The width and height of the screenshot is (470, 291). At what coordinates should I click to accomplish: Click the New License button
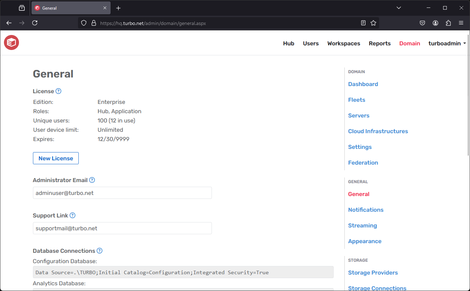[x=55, y=158]
